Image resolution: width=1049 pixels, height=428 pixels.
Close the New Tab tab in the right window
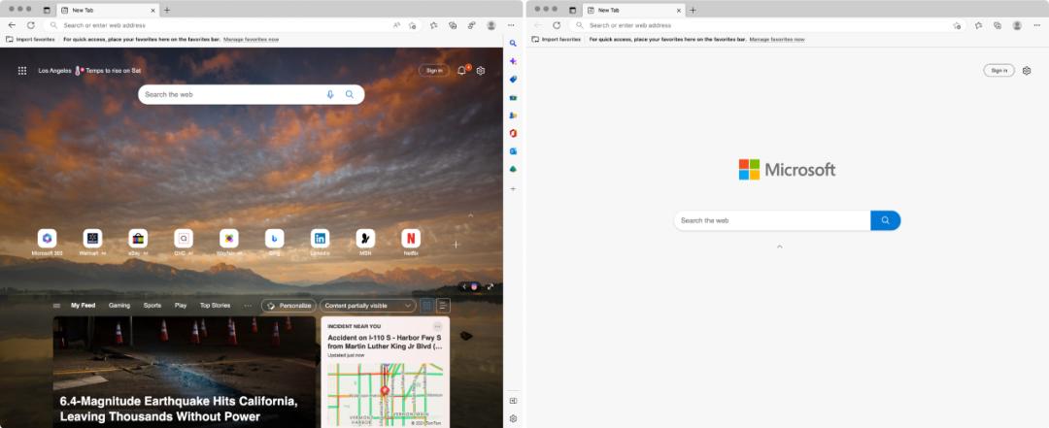coord(679,10)
